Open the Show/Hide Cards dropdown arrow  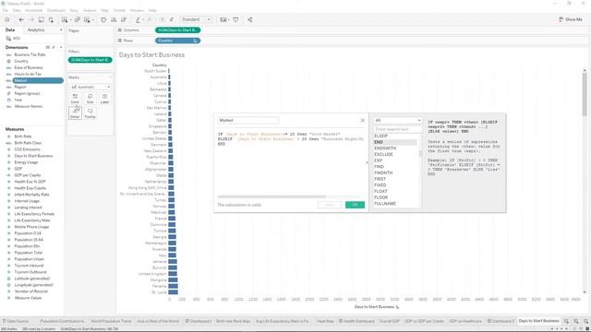click(229, 19)
